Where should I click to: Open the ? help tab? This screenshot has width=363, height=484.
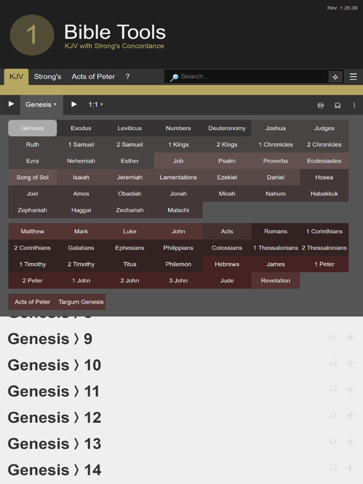click(127, 76)
